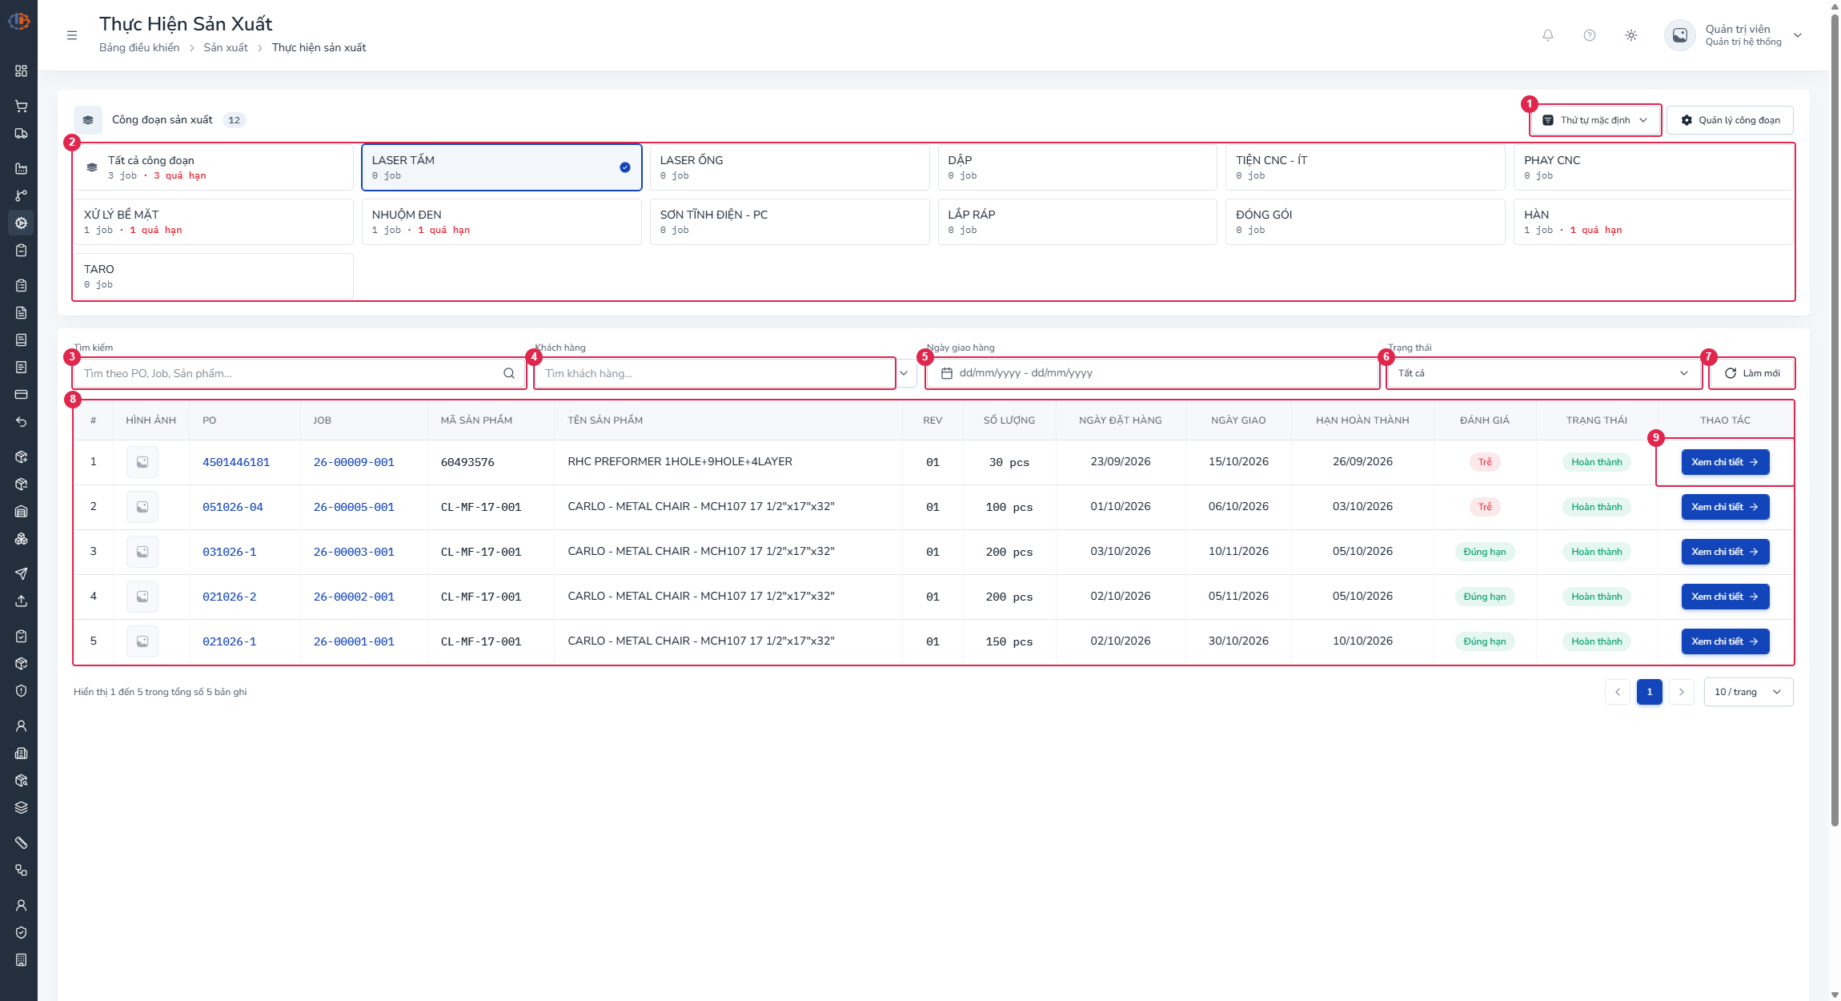Click the help question mark icon

tap(1590, 35)
